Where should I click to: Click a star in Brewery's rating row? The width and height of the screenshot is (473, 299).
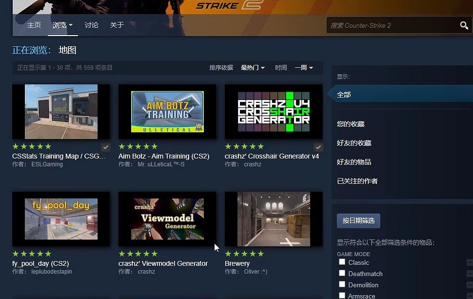click(x=244, y=254)
